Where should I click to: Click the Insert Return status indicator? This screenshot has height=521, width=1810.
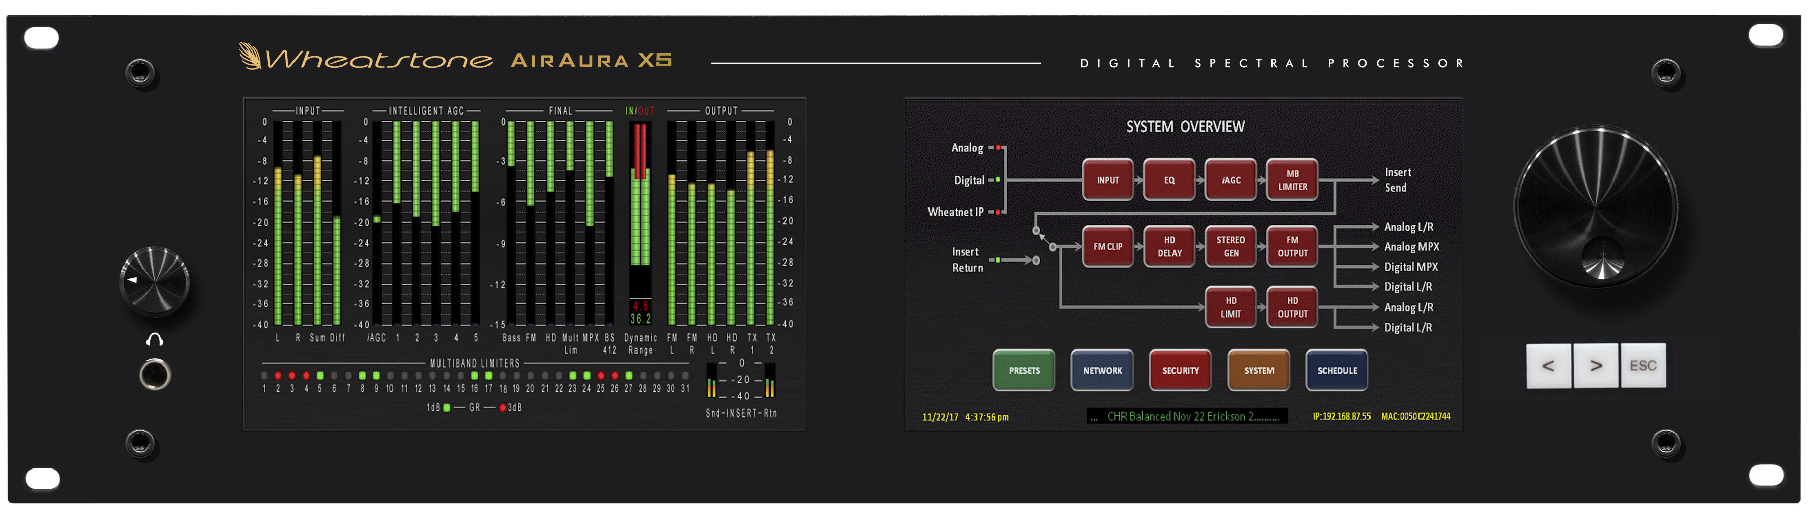tap(998, 260)
